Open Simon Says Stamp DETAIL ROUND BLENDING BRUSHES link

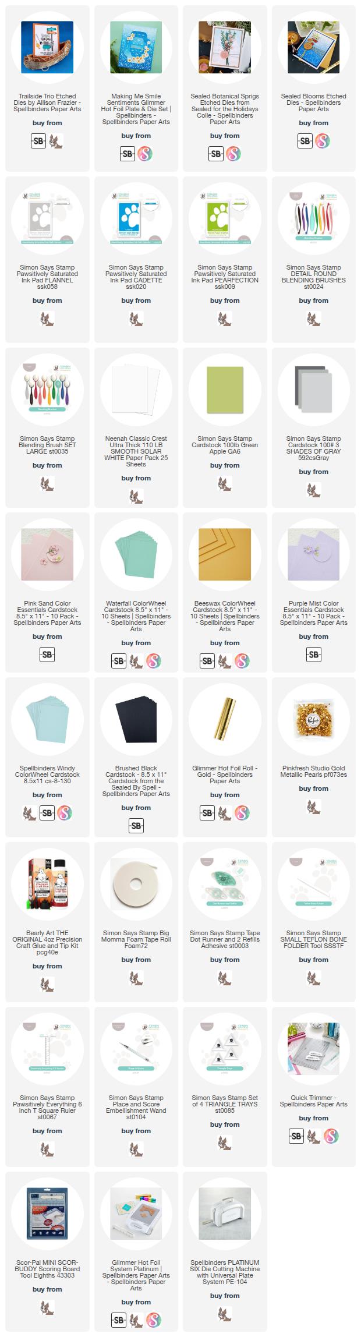pyautogui.click(x=314, y=277)
